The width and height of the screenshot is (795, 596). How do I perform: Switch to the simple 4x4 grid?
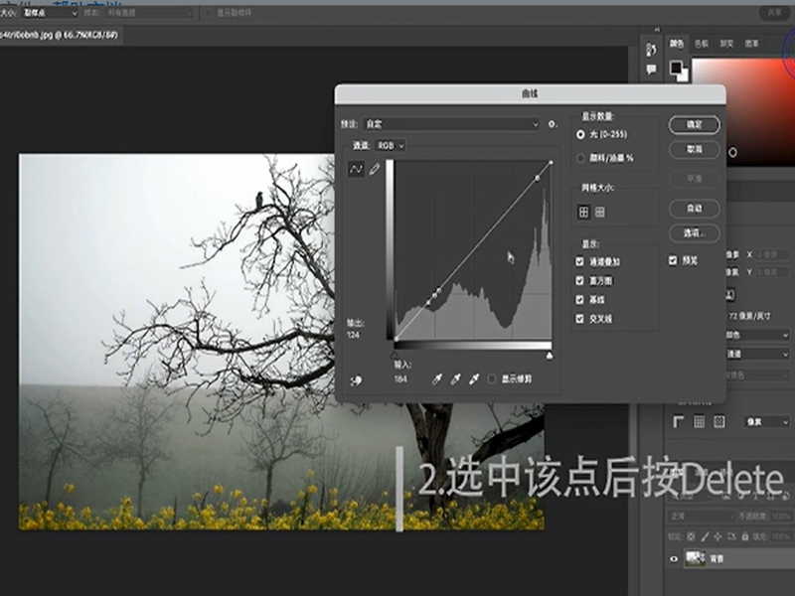pos(583,212)
